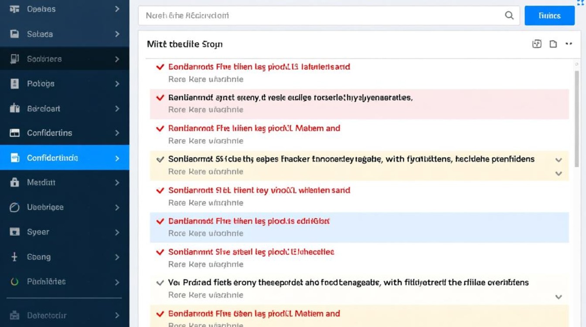Click the blank page icon in the list header
This screenshot has height=327, width=586.
[553, 44]
